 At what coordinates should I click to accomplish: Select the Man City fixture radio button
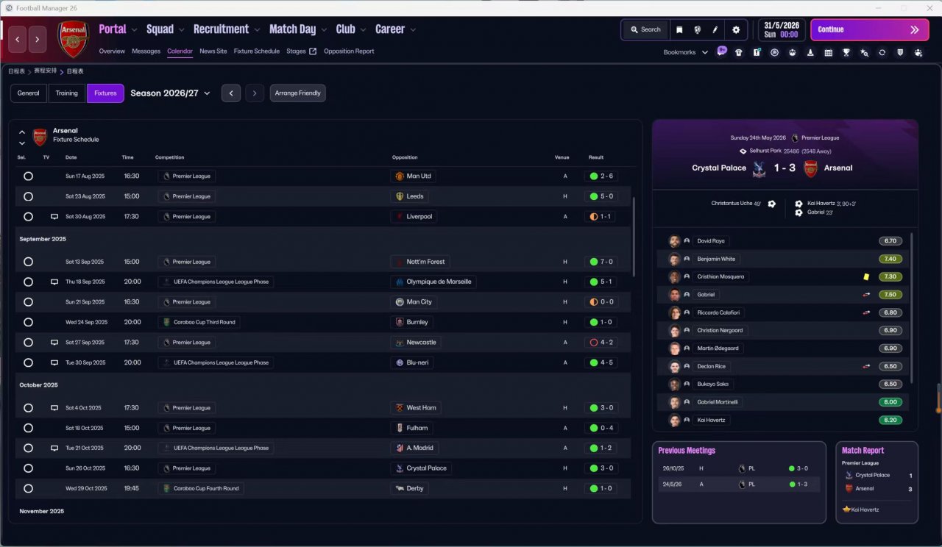(28, 302)
